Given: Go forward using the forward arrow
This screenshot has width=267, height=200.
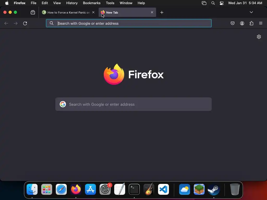Looking at the screenshot, I should tap(16, 23).
